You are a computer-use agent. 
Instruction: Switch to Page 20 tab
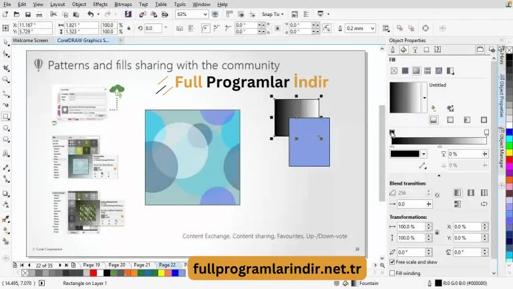pos(117,265)
